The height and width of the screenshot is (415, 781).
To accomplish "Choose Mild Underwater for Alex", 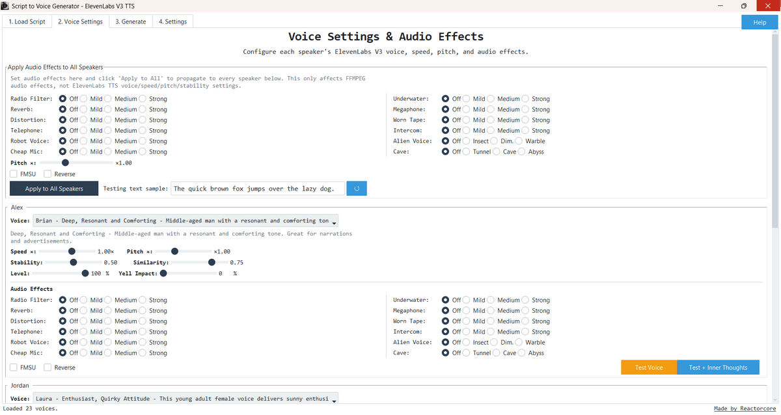I will 467,300.
